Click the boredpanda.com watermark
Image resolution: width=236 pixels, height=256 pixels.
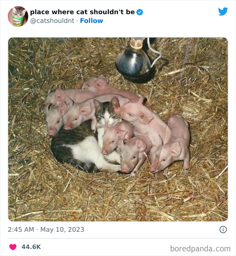200,249
